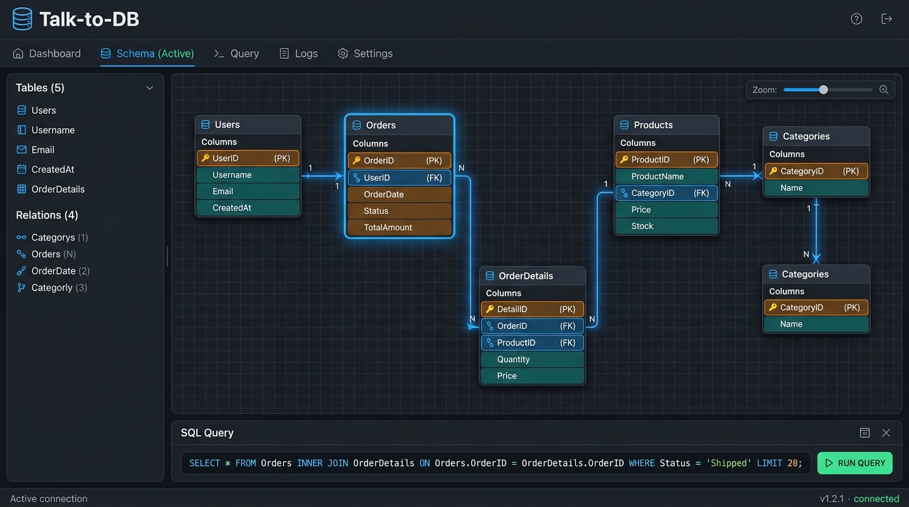The image size is (909, 507).
Task: Click the database icon on Products table header
Action: tap(624, 125)
